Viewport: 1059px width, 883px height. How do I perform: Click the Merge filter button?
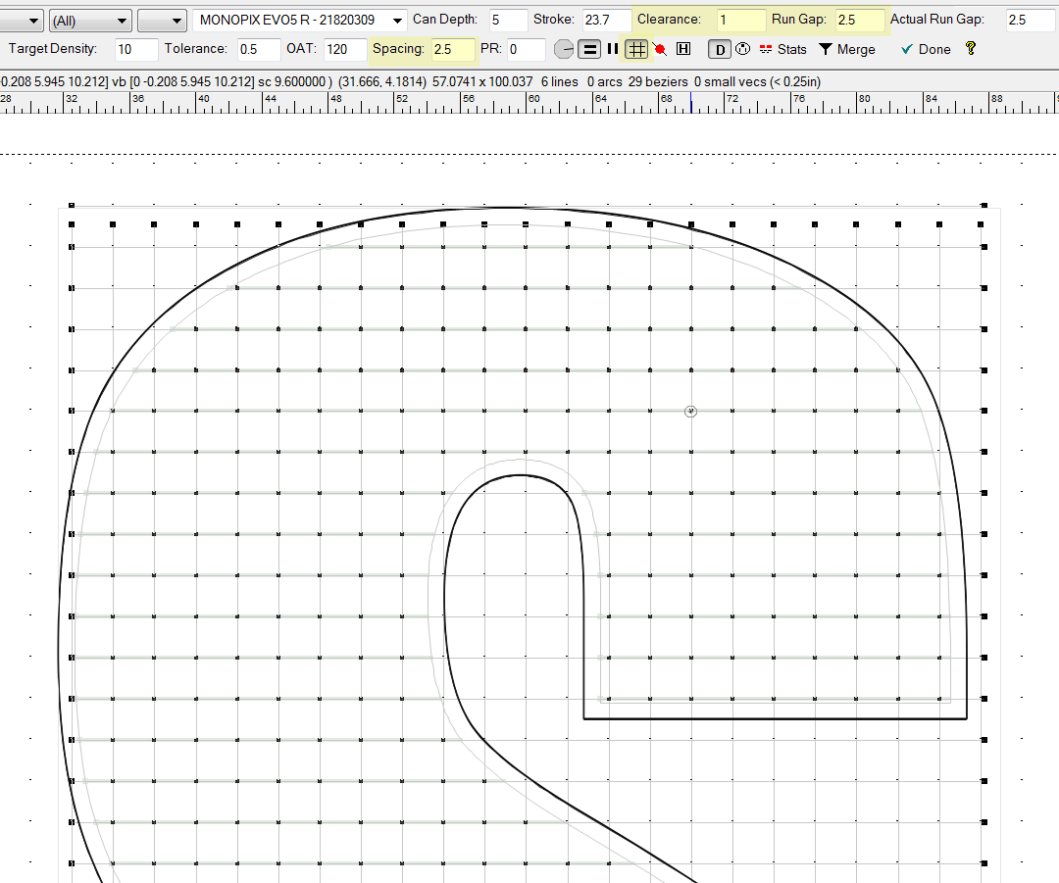click(x=847, y=49)
